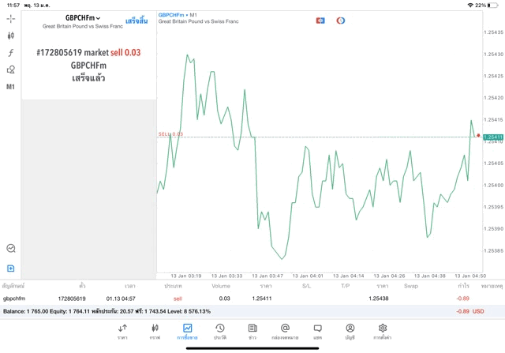Open chart type candlestick icon
Screen dimensions: 505x353
pyautogui.click(x=10, y=36)
